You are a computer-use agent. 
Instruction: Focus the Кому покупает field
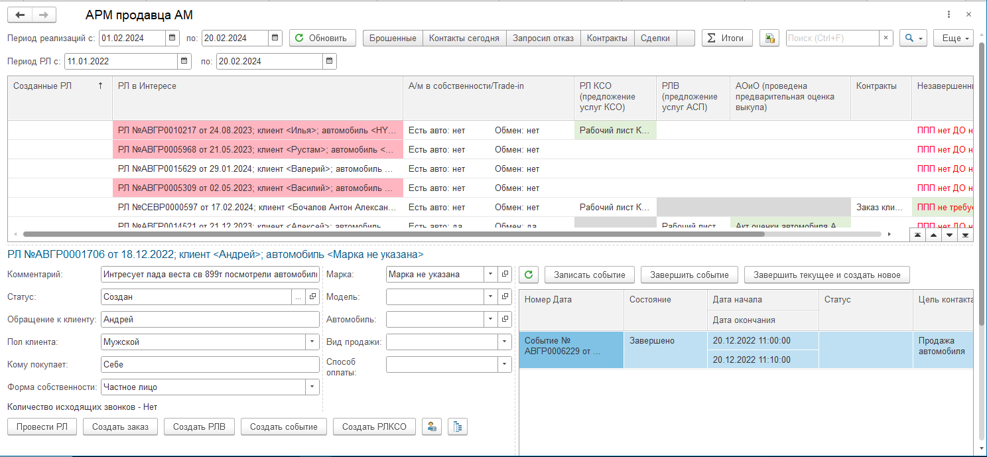(x=210, y=364)
